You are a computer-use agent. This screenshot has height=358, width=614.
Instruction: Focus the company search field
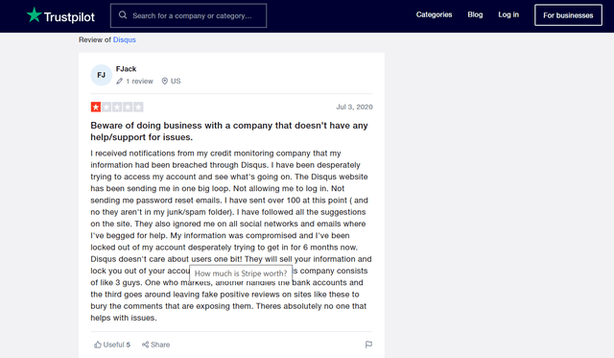coord(188,15)
